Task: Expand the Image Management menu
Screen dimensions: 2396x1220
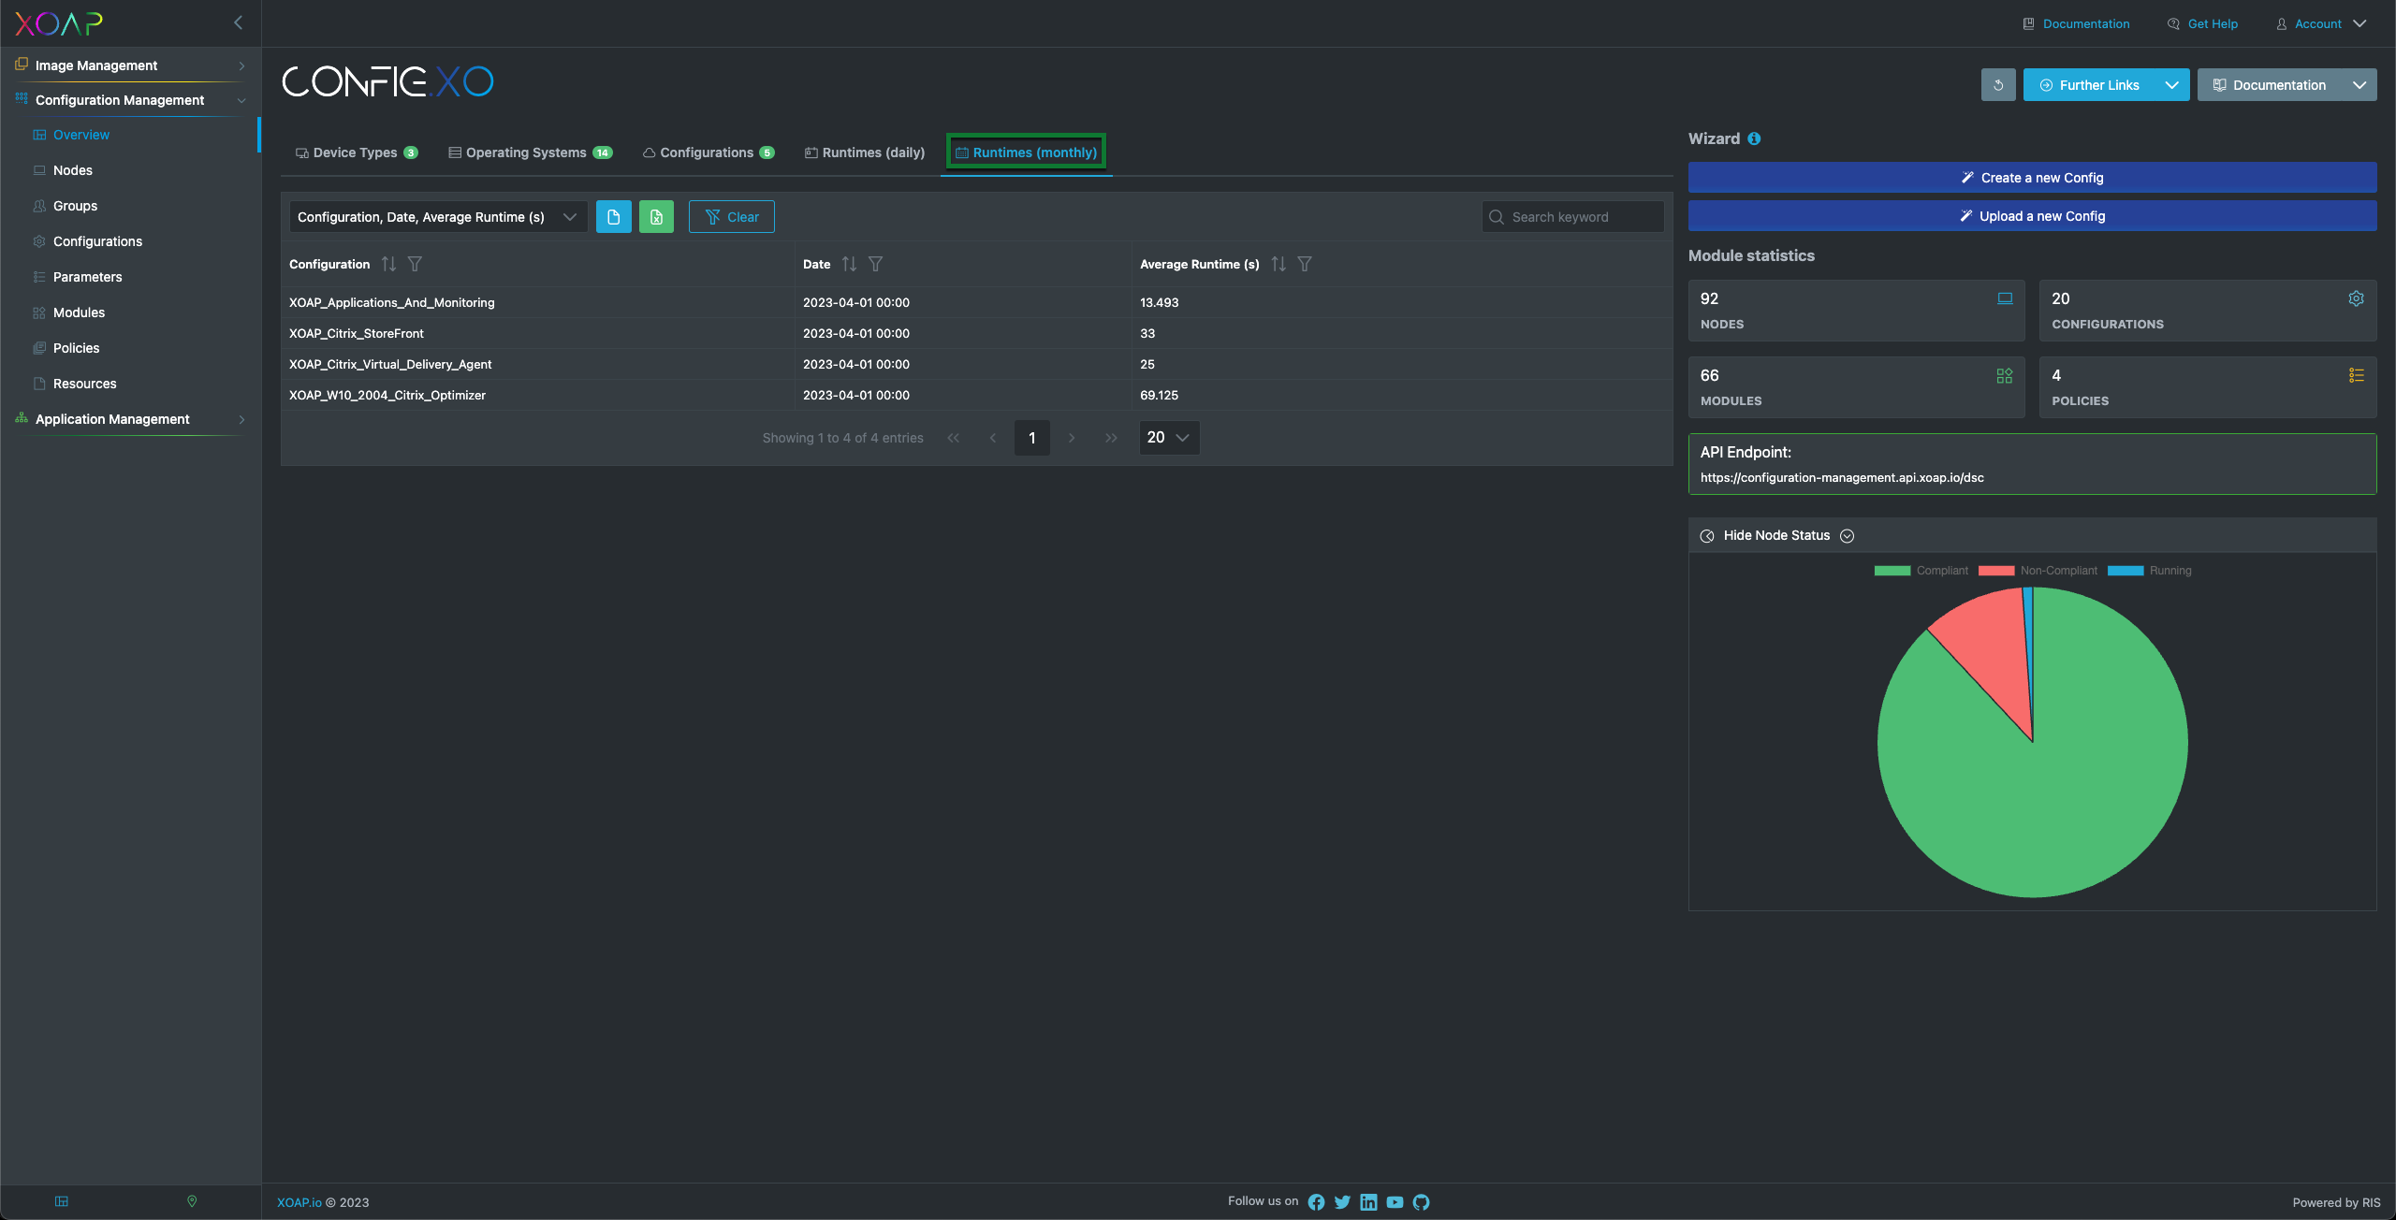Action: [130, 65]
